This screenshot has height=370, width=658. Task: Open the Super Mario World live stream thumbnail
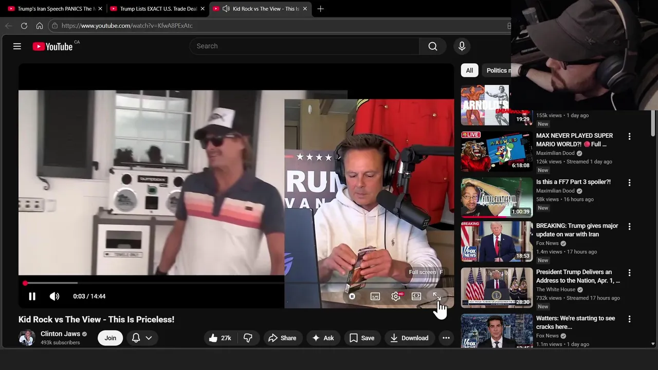click(497, 151)
